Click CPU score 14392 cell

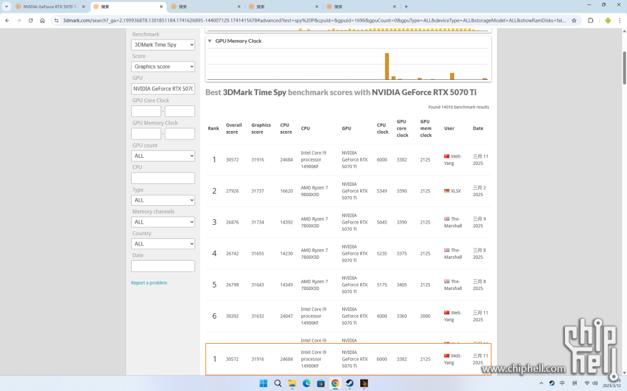[x=287, y=222]
